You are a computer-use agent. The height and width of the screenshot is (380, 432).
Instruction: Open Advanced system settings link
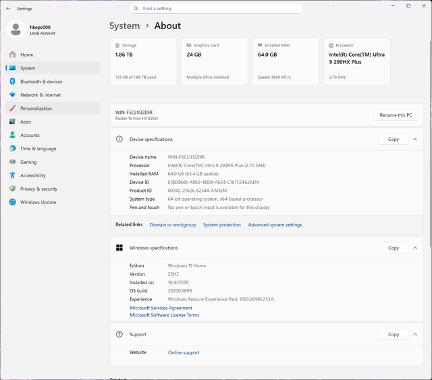pyautogui.click(x=275, y=224)
